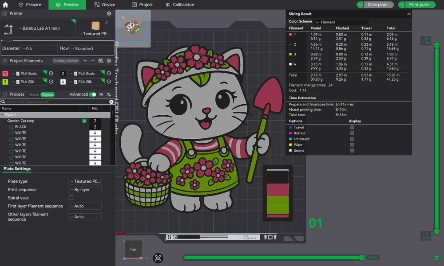Image resolution: width=444 pixels, height=266 pixels.
Task: Select the BLACK part in object tree
Action: pyautogui.click(x=21, y=127)
